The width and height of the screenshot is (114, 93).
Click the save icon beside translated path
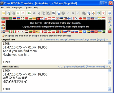coord(110,67)
